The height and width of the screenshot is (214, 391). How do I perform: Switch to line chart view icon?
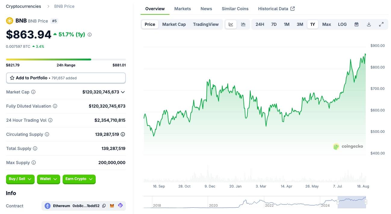pyautogui.click(x=231, y=24)
